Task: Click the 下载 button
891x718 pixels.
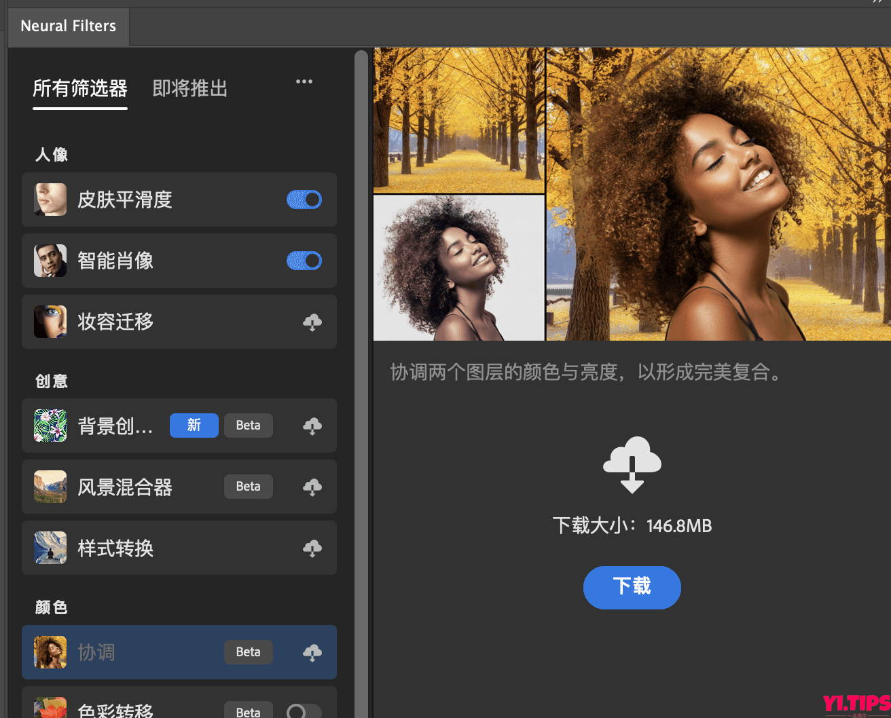Action: click(632, 588)
